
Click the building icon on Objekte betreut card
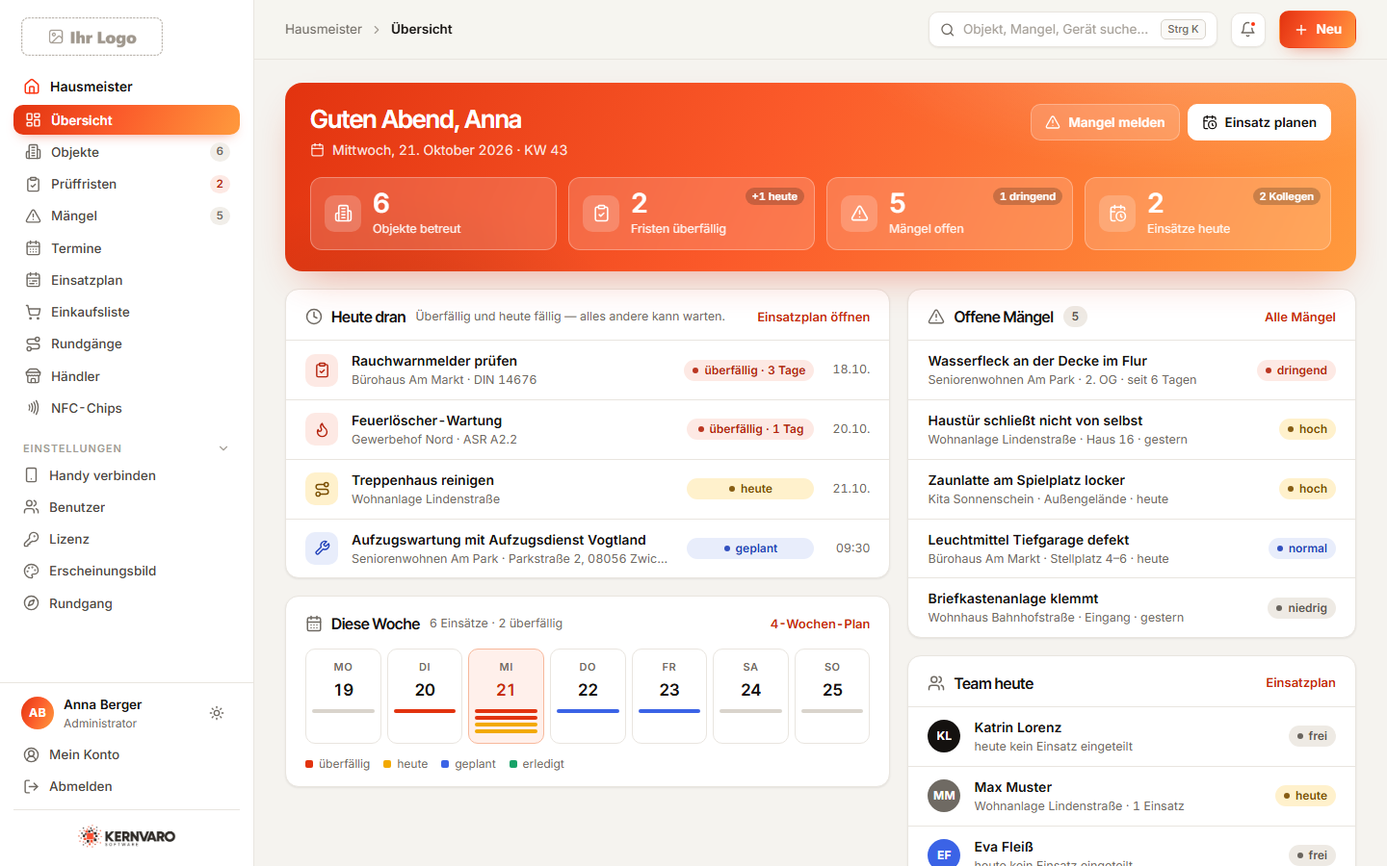coord(343,214)
